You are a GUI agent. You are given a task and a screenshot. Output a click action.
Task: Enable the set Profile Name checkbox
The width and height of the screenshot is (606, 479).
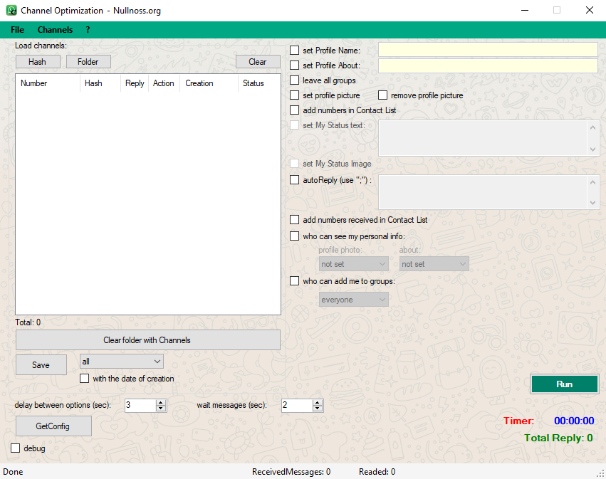pyautogui.click(x=295, y=50)
